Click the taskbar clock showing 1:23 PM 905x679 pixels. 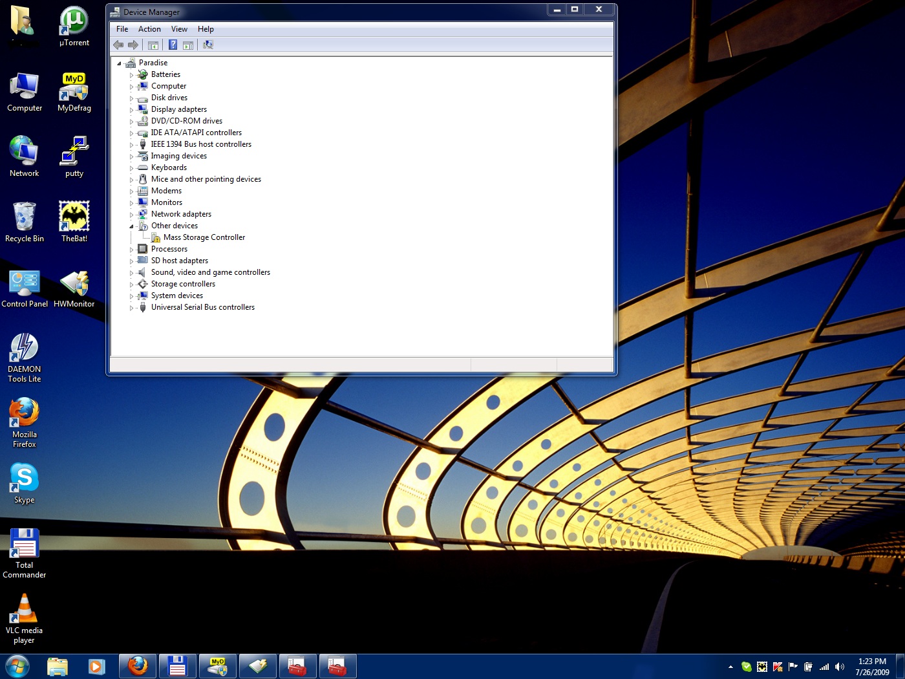point(872,667)
